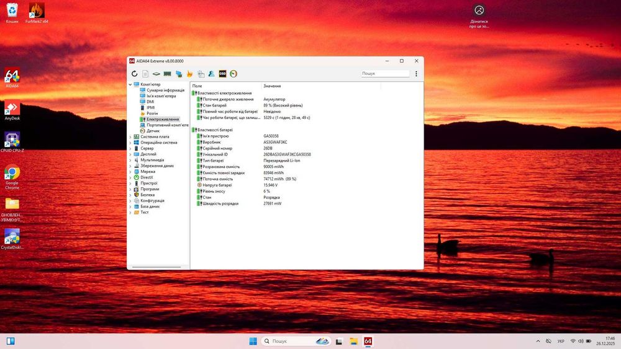Click the three-dot menu in AIDA64
The height and width of the screenshot is (349, 621).
(x=416, y=74)
